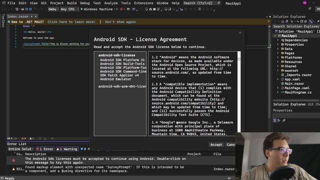320x180 pixels.
Task: Open the Git menu
Action: pyautogui.click(x=43, y=3)
